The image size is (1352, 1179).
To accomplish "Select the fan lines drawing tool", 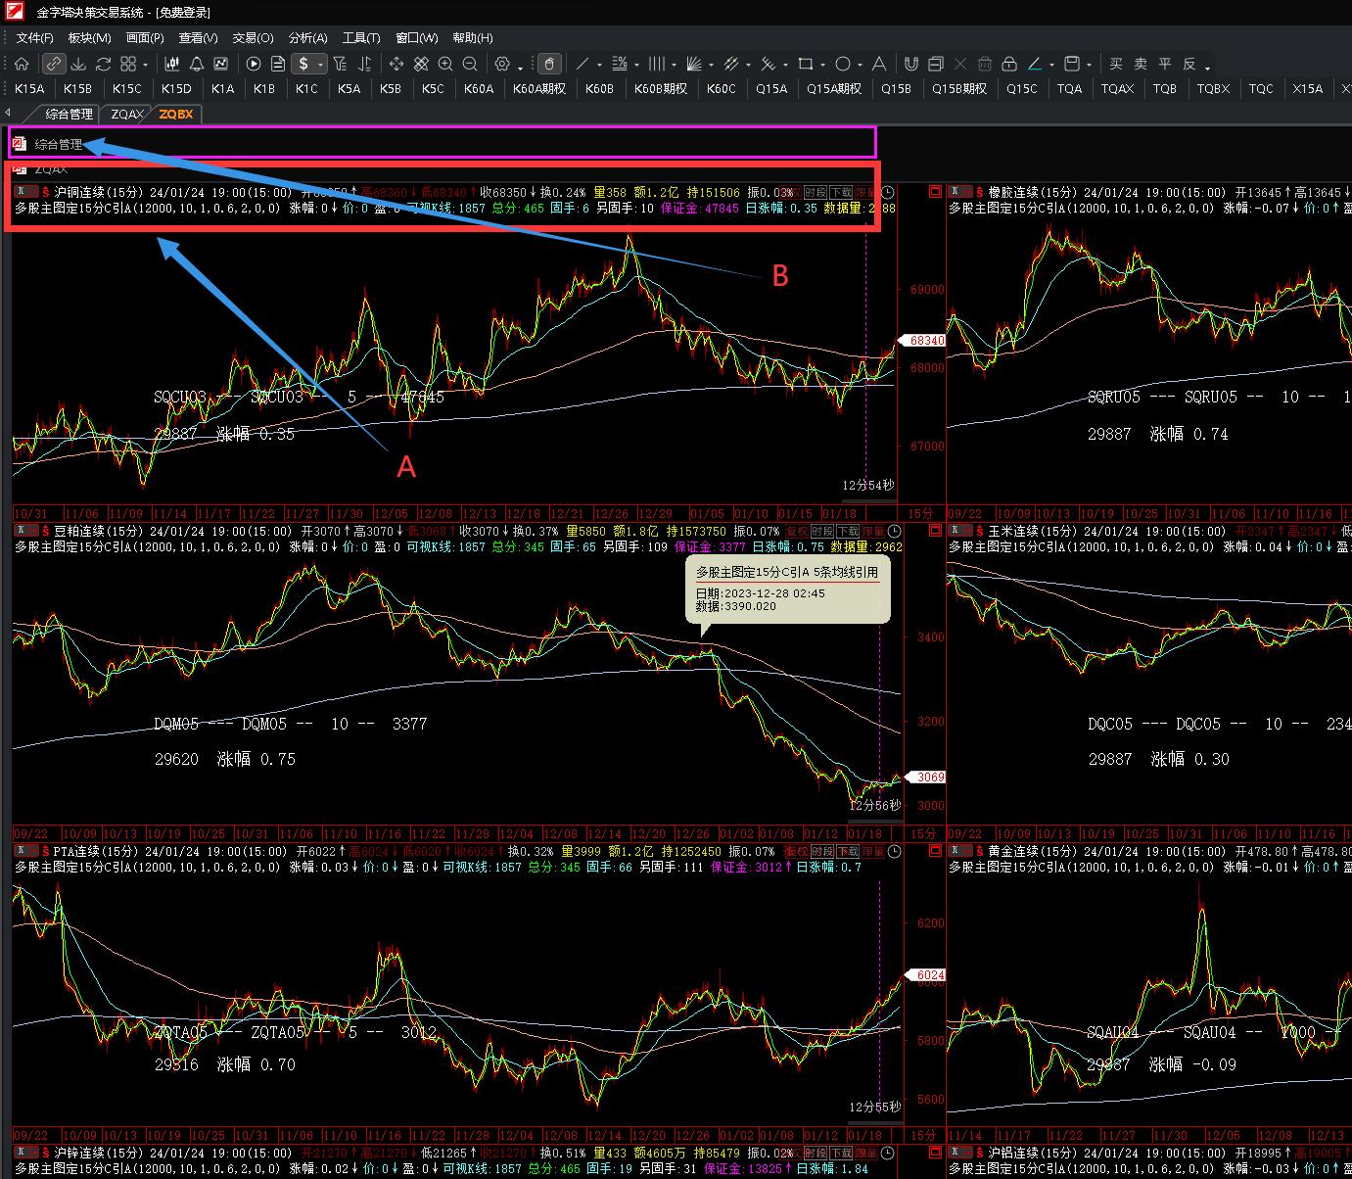I will point(693,64).
